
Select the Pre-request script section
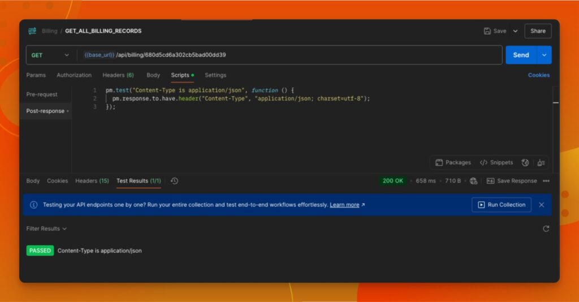pyautogui.click(x=42, y=94)
